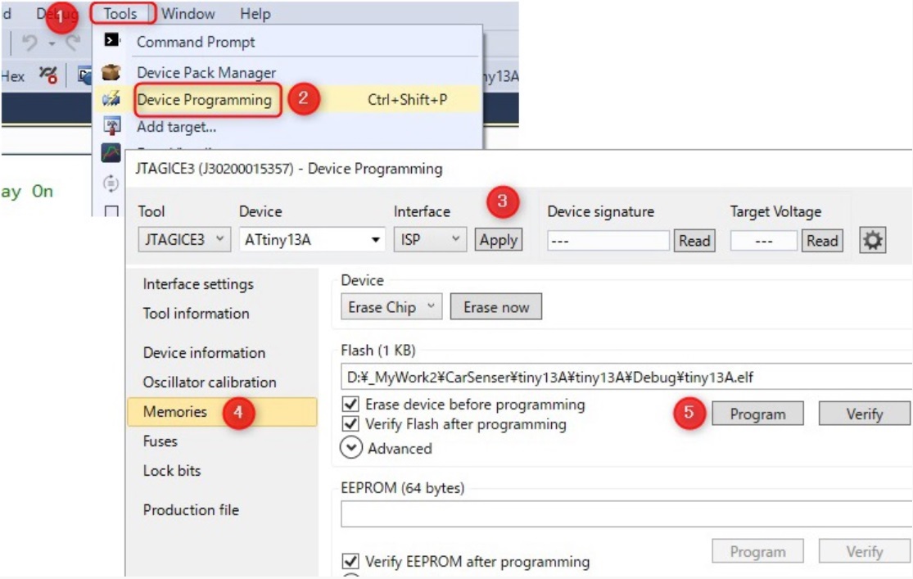Open settings with the gear icon
This screenshot has height=579, width=913.
(873, 240)
